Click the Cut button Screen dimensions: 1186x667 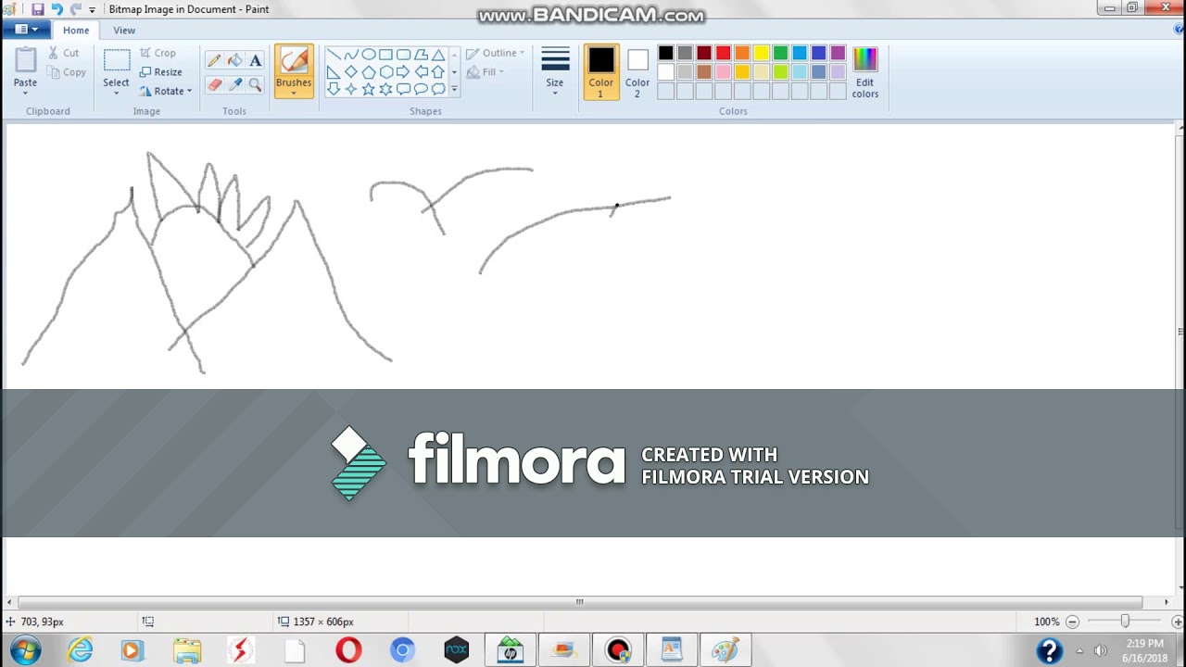64,53
